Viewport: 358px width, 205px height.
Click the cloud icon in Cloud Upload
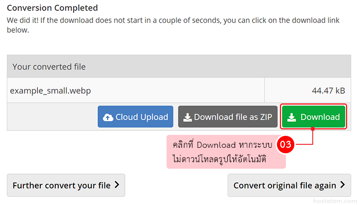pyautogui.click(x=108, y=117)
